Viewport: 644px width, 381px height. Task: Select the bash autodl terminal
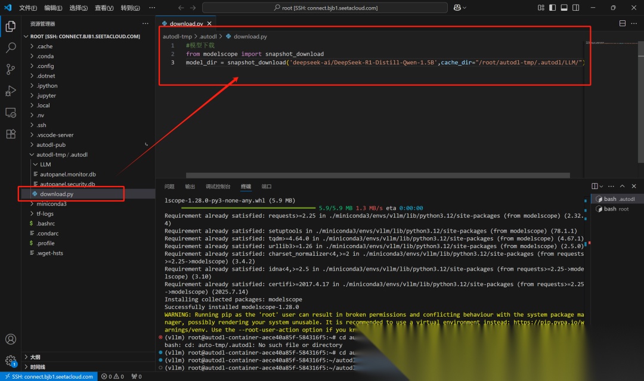(617, 199)
